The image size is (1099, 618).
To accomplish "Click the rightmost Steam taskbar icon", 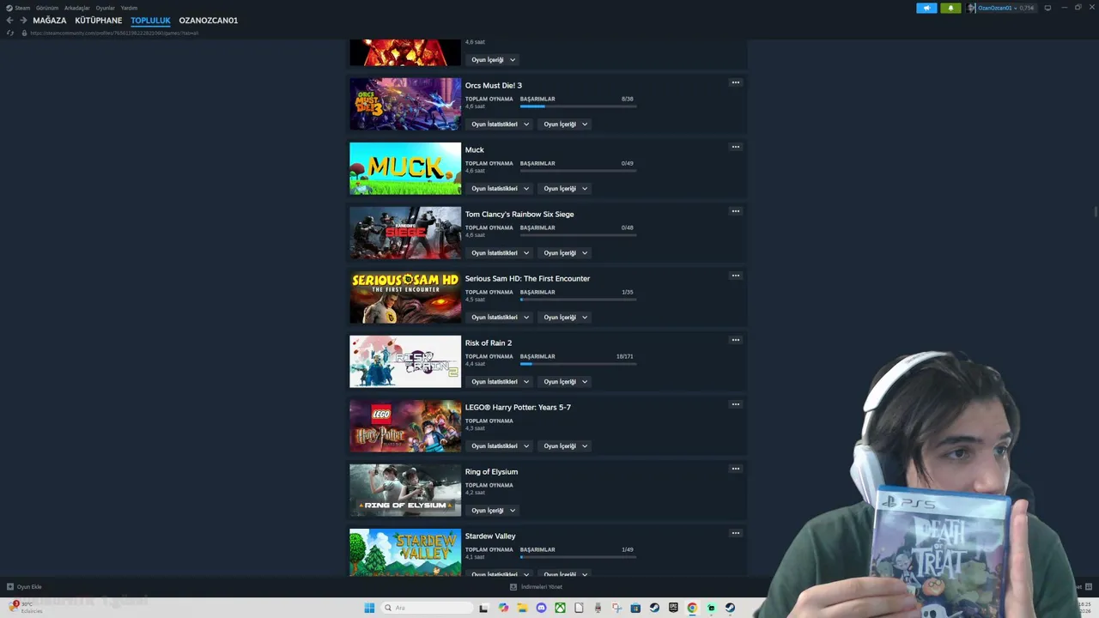I will tap(730, 608).
